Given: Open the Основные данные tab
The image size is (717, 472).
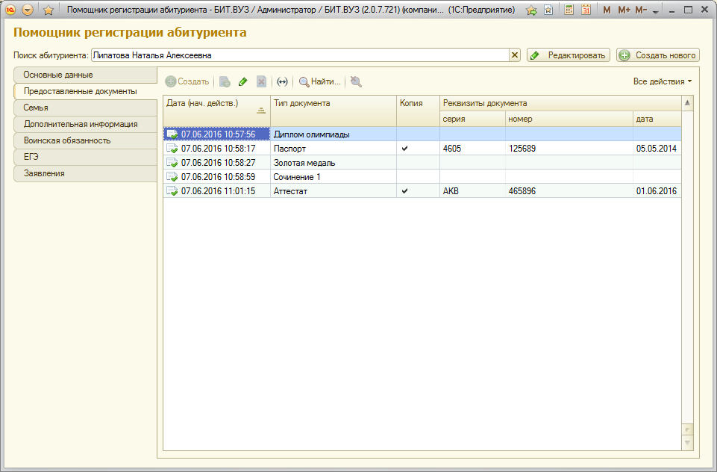Looking at the screenshot, I should click(86, 75).
